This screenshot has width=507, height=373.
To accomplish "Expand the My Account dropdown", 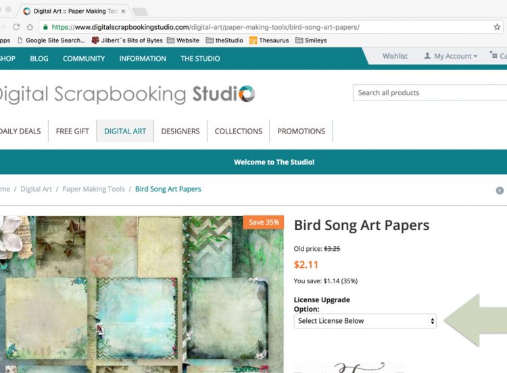I will click(x=451, y=56).
